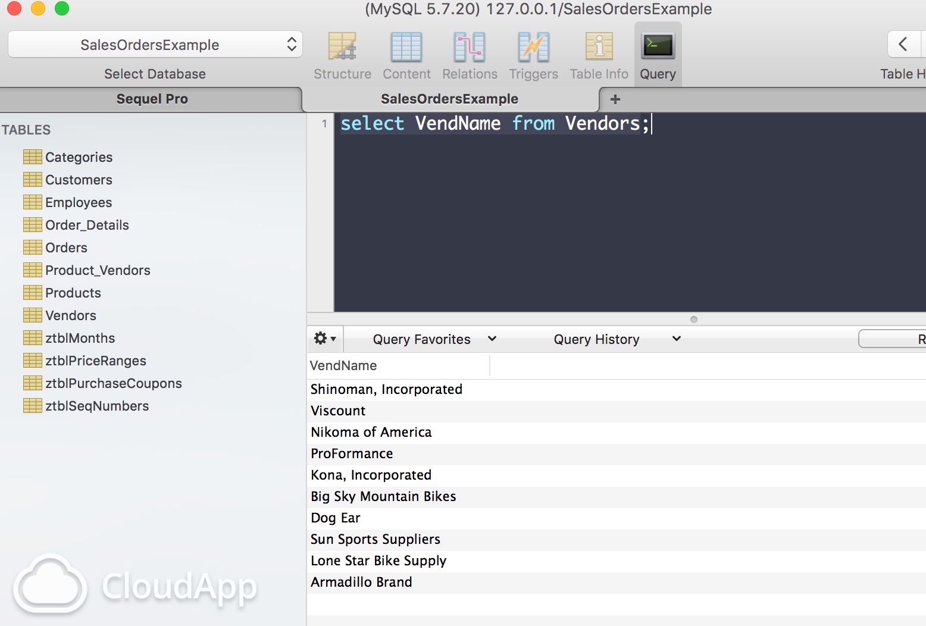Click the ztblPurchaseCoupons table icon
This screenshot has width=926, height=626.
[33, 383]
